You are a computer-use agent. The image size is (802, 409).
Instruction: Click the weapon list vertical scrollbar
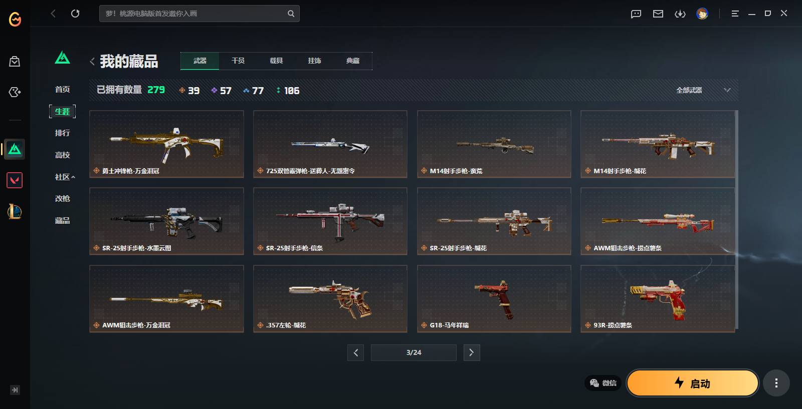coord(736,220)
